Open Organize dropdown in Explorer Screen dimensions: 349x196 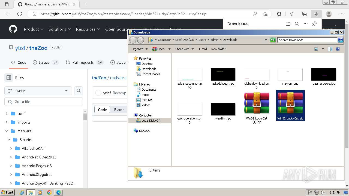[139, 49]
